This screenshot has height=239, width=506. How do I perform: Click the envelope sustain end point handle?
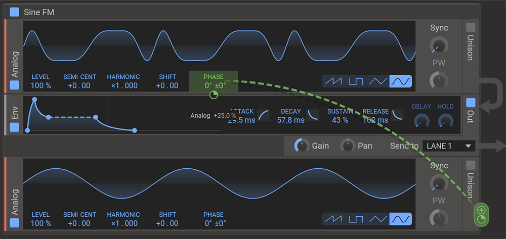click(x=96, y=117)
